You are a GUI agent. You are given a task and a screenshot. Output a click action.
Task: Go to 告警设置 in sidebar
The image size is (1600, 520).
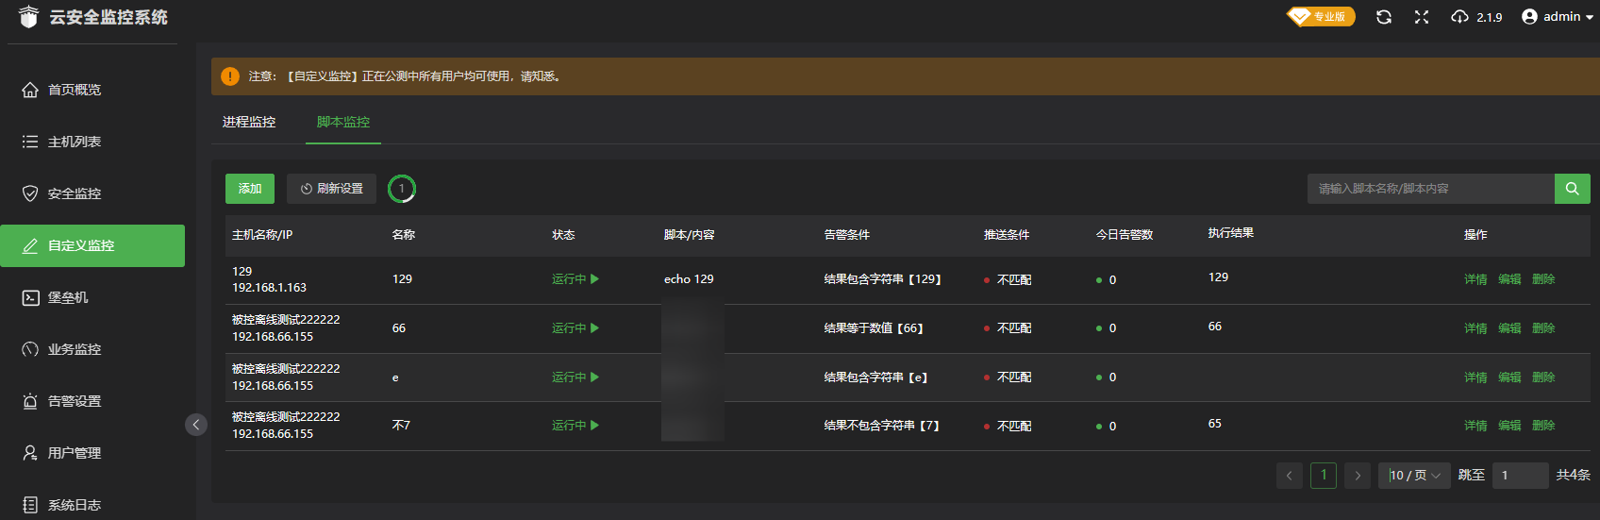click(75, 401)
